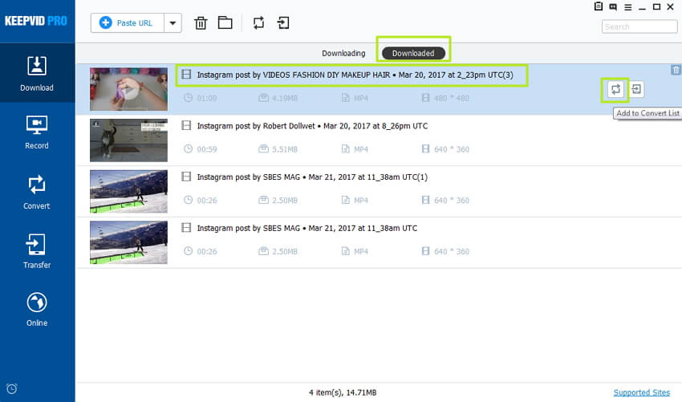
Task: Click the status text 4 item(s), 14.71MB
Action: point(343,392)
